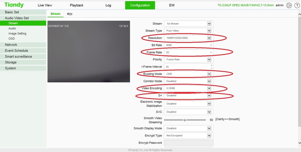Expand the Storage menu
Viewport: 301px width, 152px height.
click(x=23, y=62)
